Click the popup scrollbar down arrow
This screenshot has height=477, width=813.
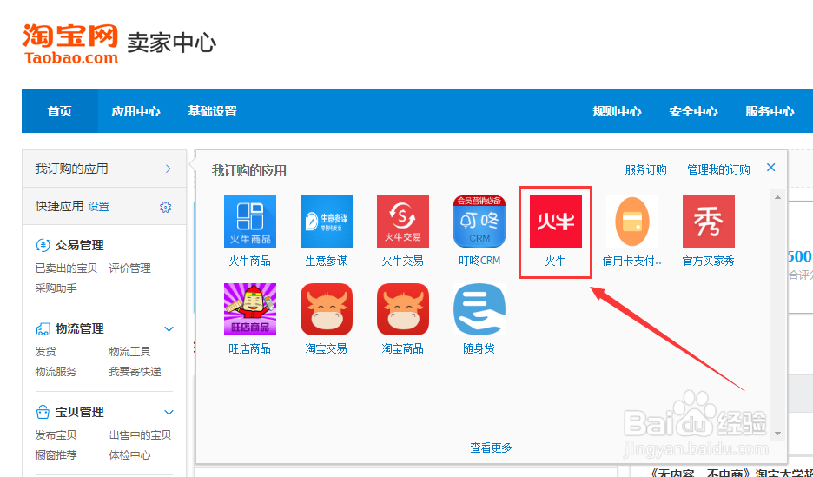tap(777, 434)
